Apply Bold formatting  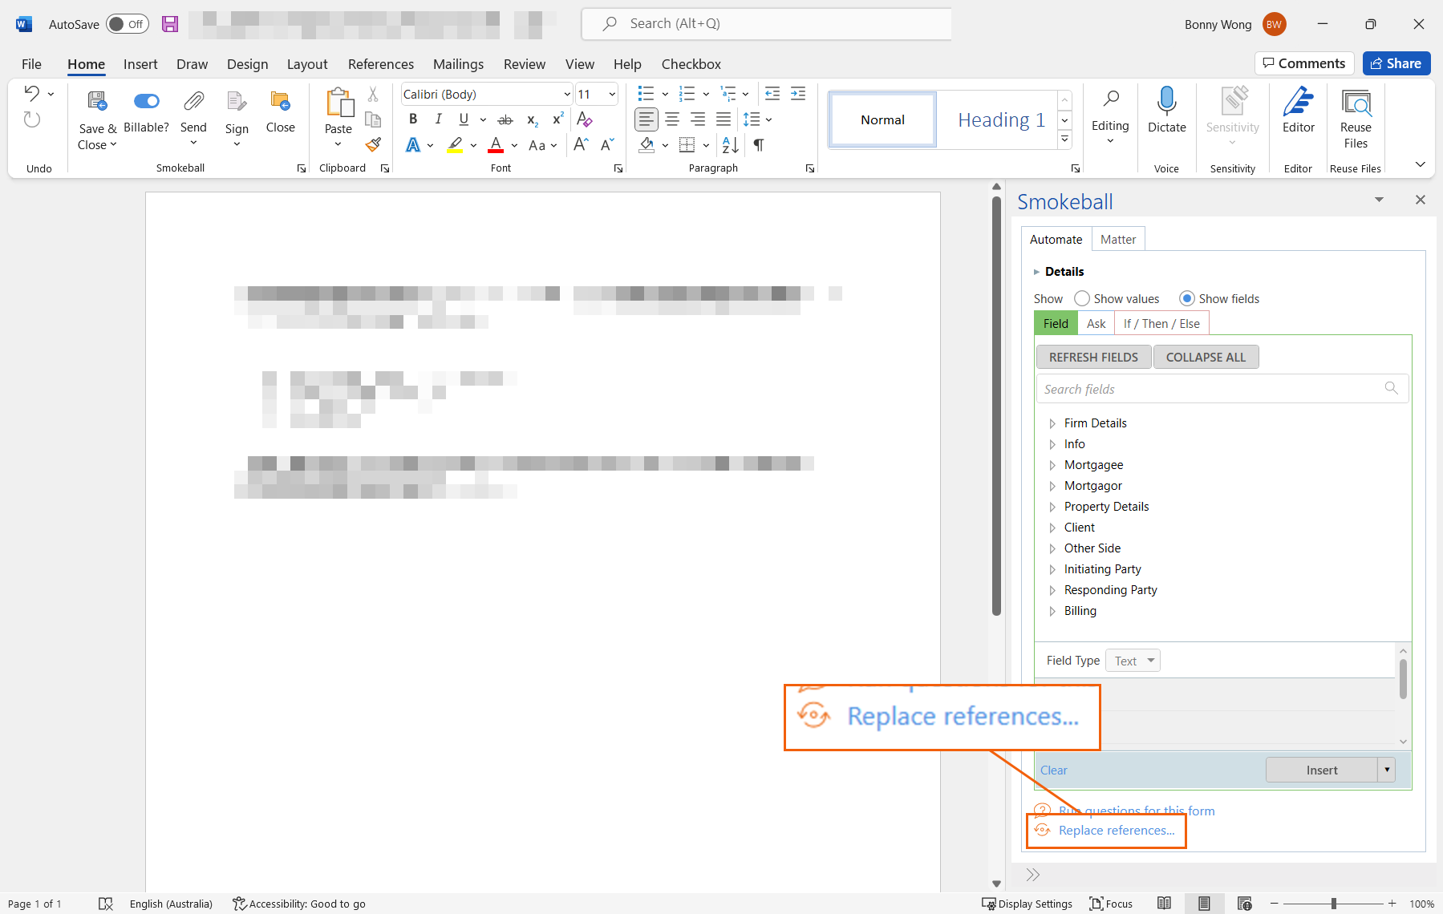(413, 119)
